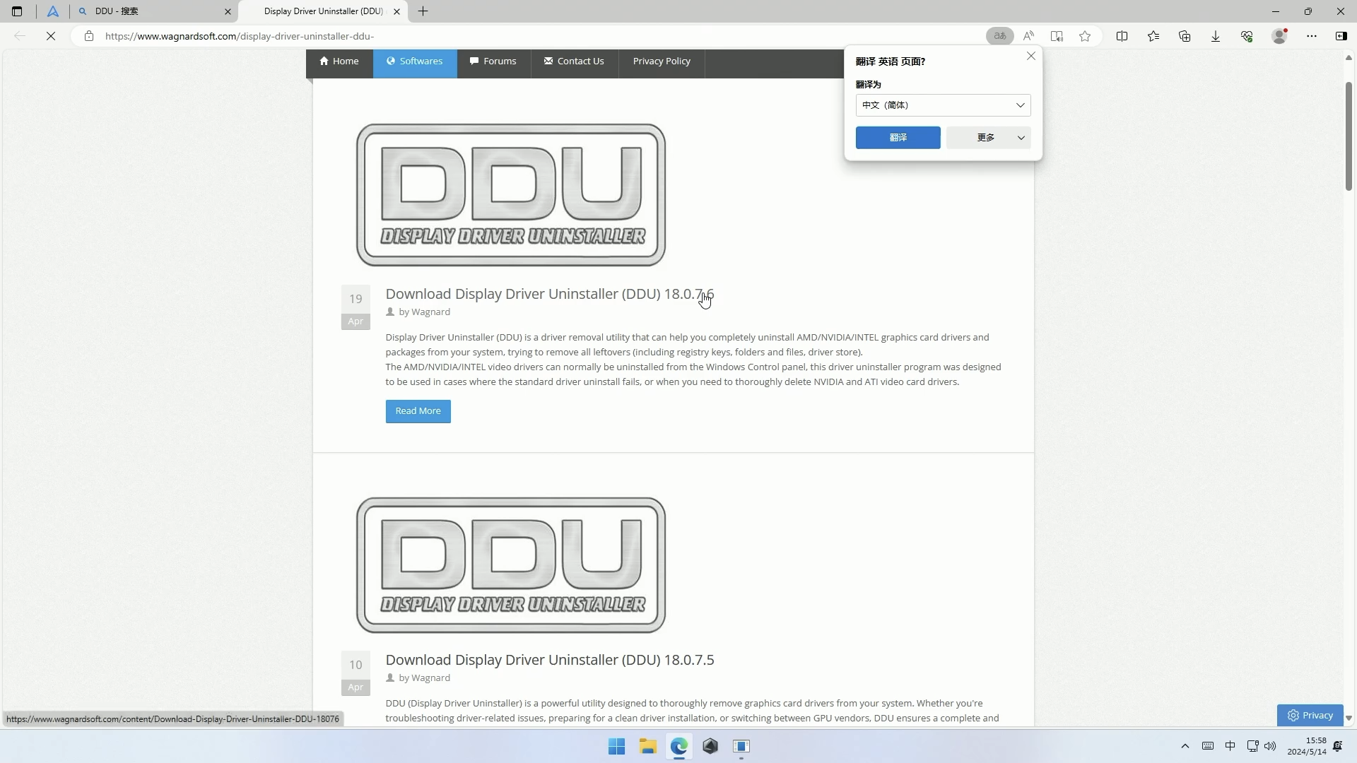Open Download Display Driver Uninstaller 18.0.7.5 link
The height and width of the screenshot is (763, 1357).
549,659
